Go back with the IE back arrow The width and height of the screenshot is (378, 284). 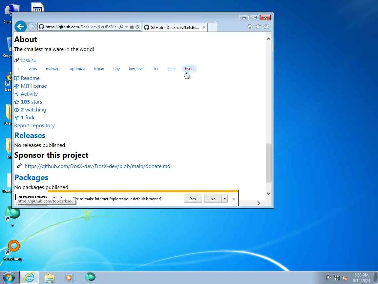pyautogui.click(x=21, y=27)
